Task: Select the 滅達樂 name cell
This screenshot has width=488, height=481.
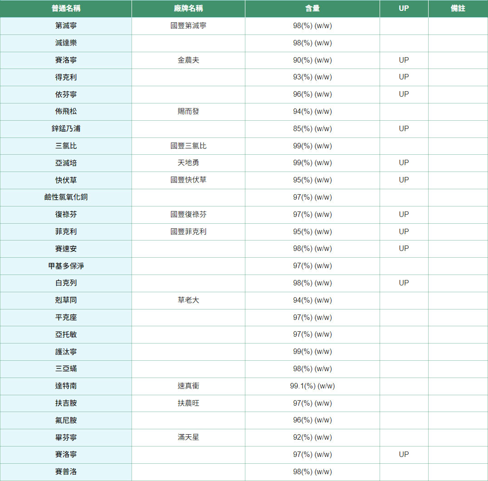Action: (66, 43)
